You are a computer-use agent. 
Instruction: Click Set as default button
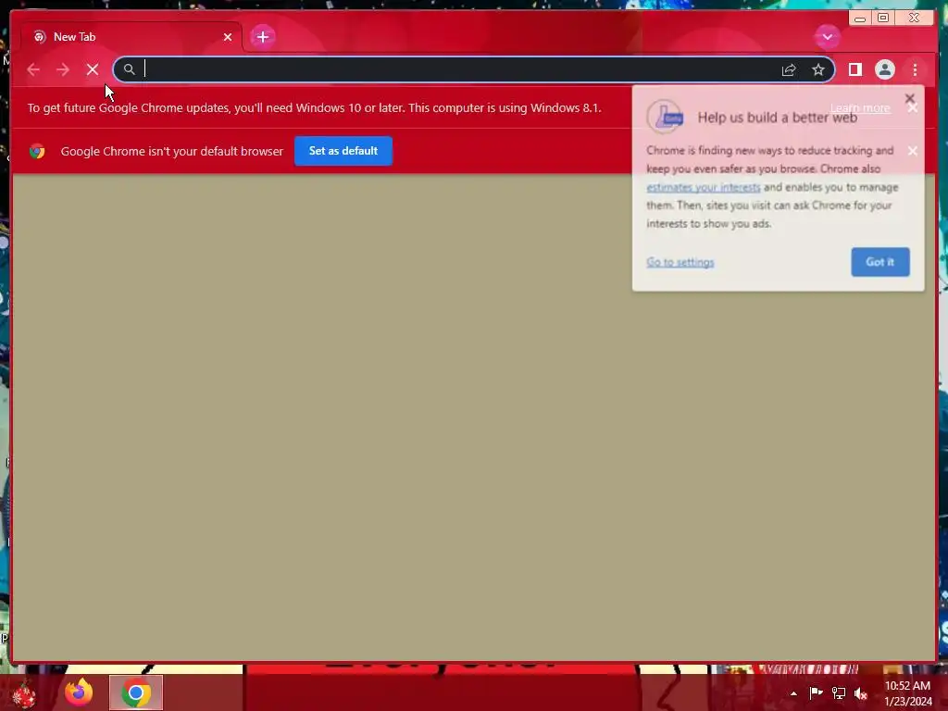point(343,151)
